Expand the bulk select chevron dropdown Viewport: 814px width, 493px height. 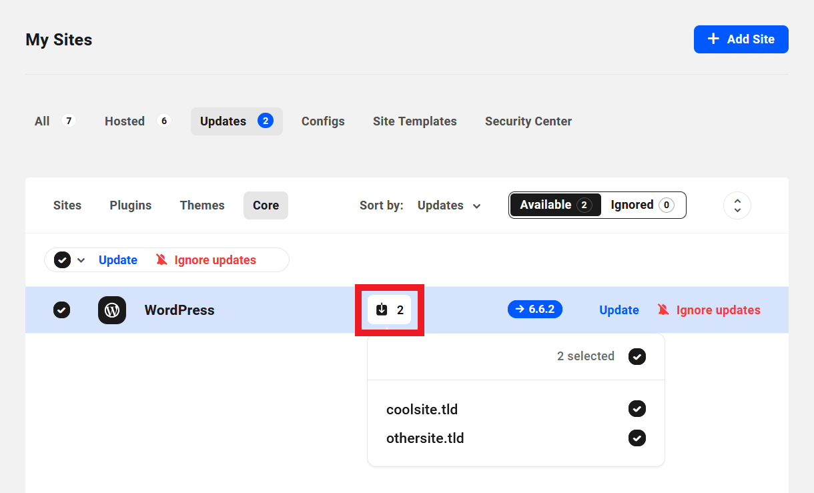tap(81, 260)
